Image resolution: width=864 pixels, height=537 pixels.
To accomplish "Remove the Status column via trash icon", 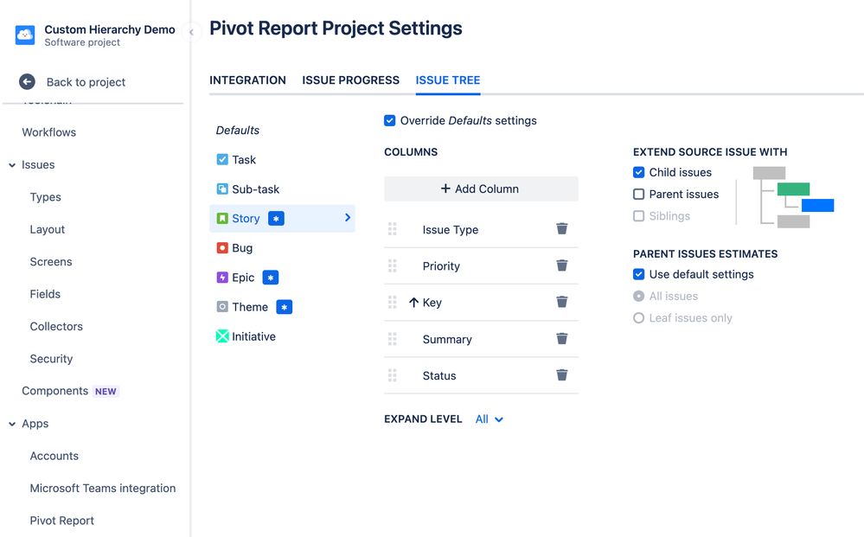I will [562, 375].
